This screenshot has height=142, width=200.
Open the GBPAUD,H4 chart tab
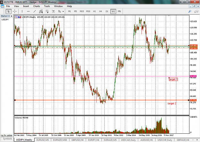pyautogui.click(x=183, y=140)
